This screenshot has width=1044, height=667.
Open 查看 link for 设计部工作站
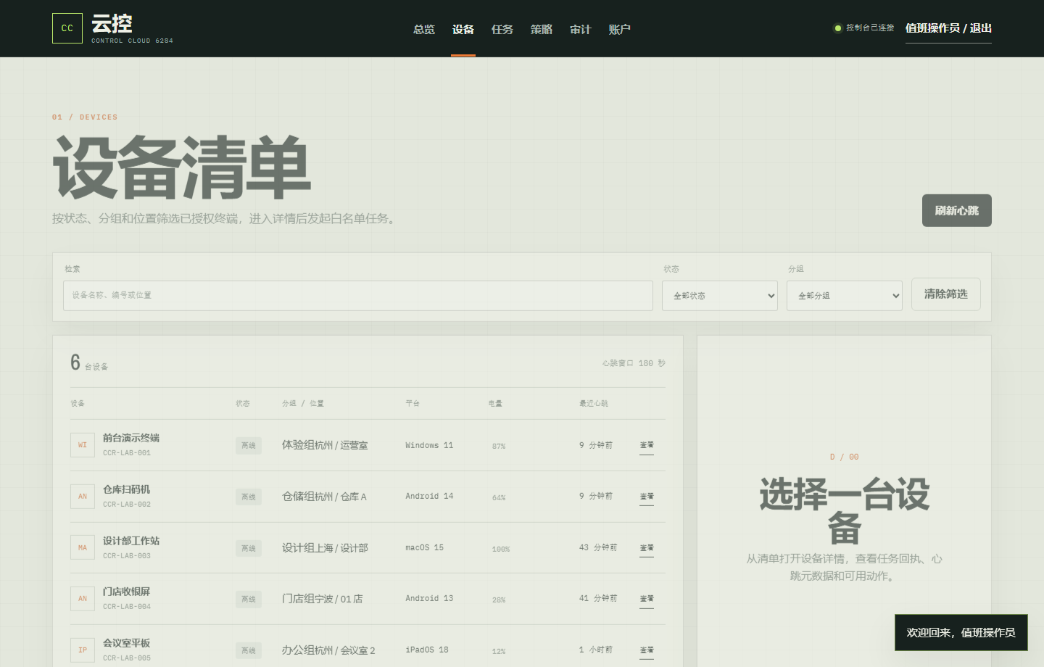[647, 548]
